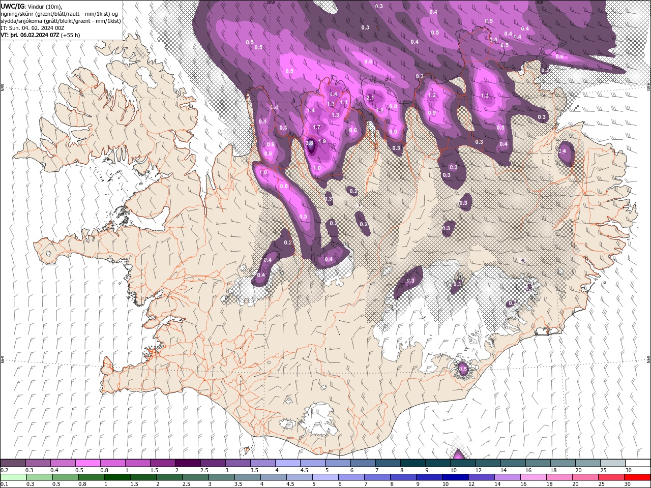651x488 pixels.
Task: Click the 1.1 precipitation value on the map
Action: pyautogui.click(x=344, y=102)
